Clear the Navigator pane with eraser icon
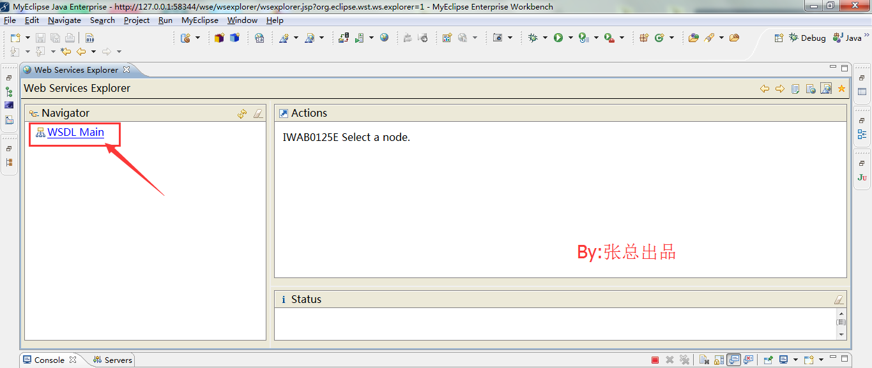Screen dimensions: 872x368 pos(257,114)
